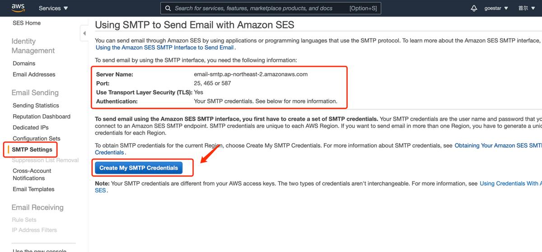Screen dimensions: 542x252
Task: Click the AWS logo icon
Action: pos(18,8)
